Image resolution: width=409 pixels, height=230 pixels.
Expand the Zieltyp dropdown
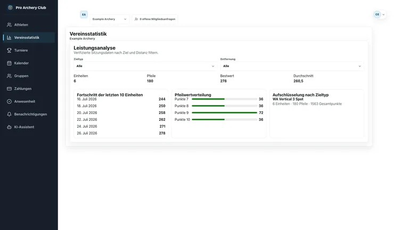145,66
